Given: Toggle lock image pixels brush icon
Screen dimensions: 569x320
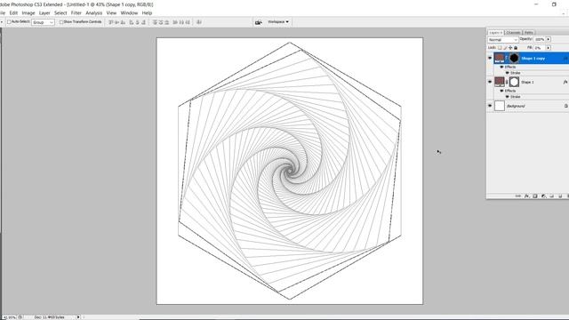Looking at the screenshot, I should 505,48.
